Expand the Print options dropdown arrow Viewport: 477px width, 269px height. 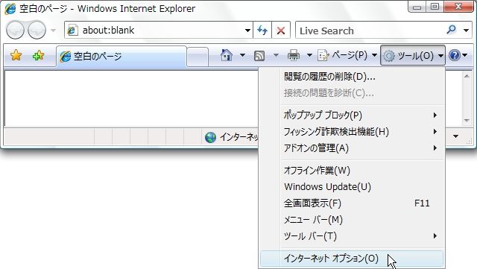coord(309,55)
